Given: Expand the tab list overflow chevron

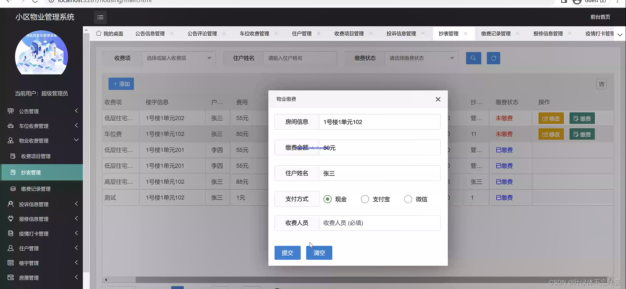Looking at the screenshot, I should 620,34.
